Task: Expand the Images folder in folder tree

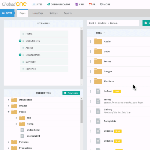Action: [x=8, y=106]
